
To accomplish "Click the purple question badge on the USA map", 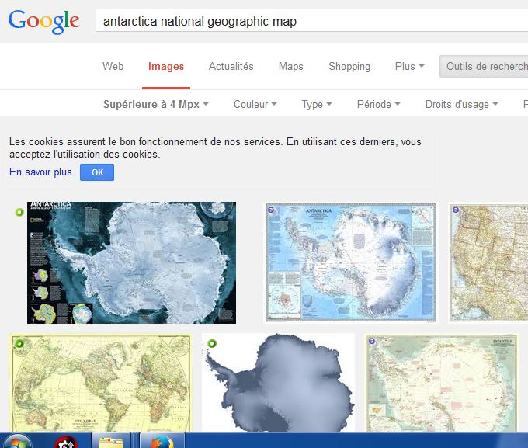I will pyautogui.click(x=456, y=210).
